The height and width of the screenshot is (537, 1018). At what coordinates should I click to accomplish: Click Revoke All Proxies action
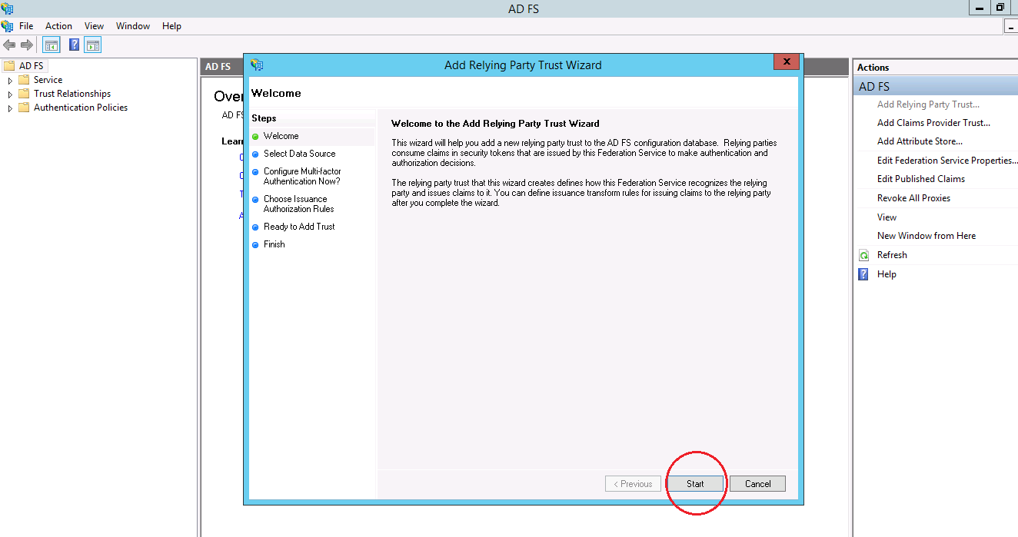tap(913, 198)
